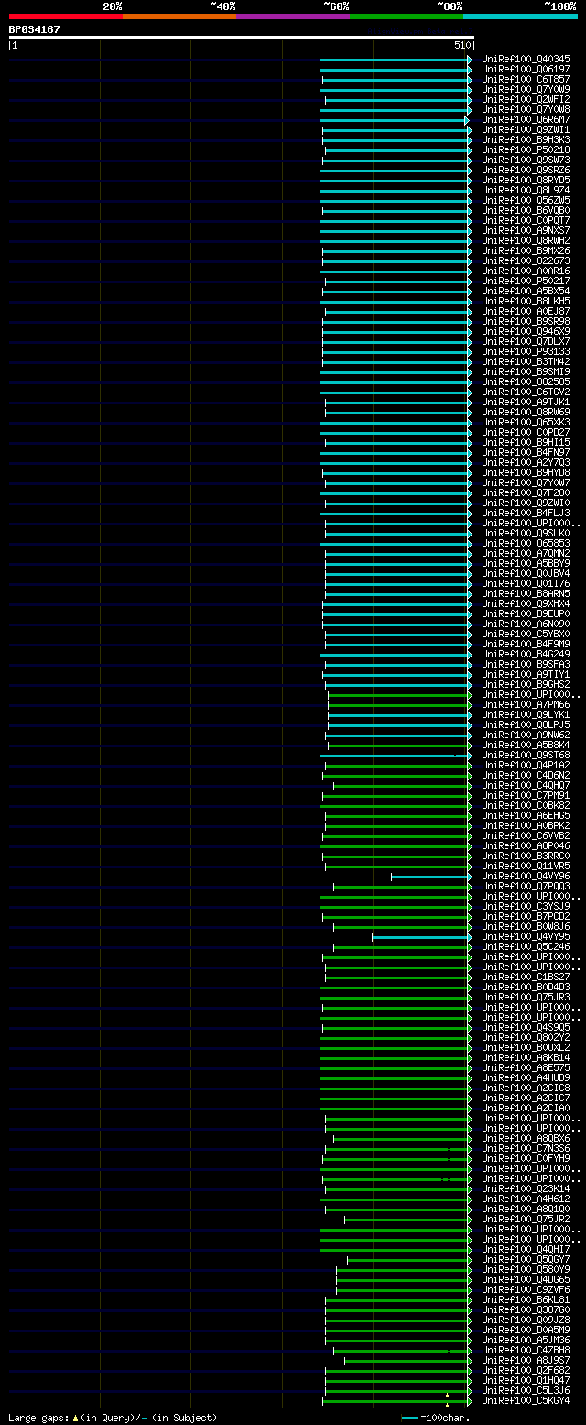
Task: Select hit label UniRef100_Q75JR3
Action: click(x=526, y=997)
